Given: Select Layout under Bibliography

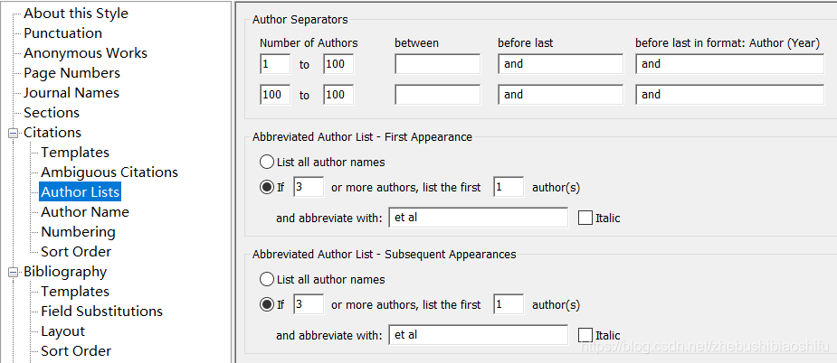Looking at the screenshot, I should 62,331.
